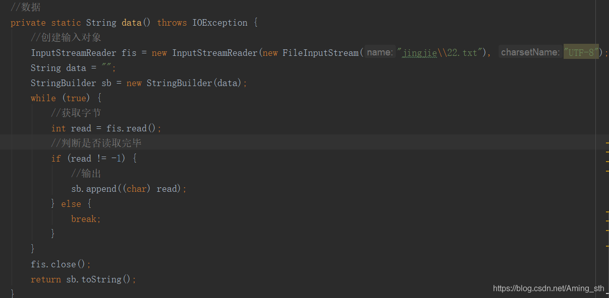Click the "true" literal in the while condition
The height and width of the screenshot is (298, 609).
coord(76,98)
